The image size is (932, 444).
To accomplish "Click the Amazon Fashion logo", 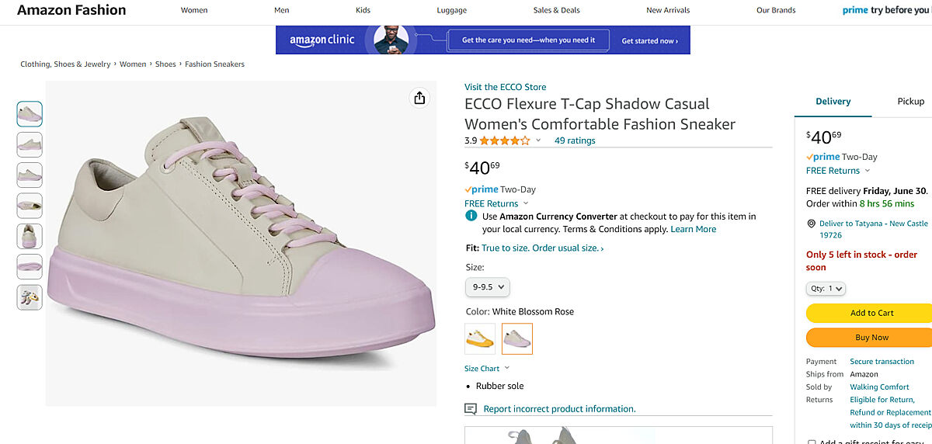I will click(71, 10).
